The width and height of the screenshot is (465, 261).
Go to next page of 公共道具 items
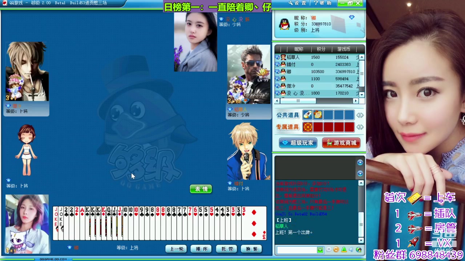361,115
